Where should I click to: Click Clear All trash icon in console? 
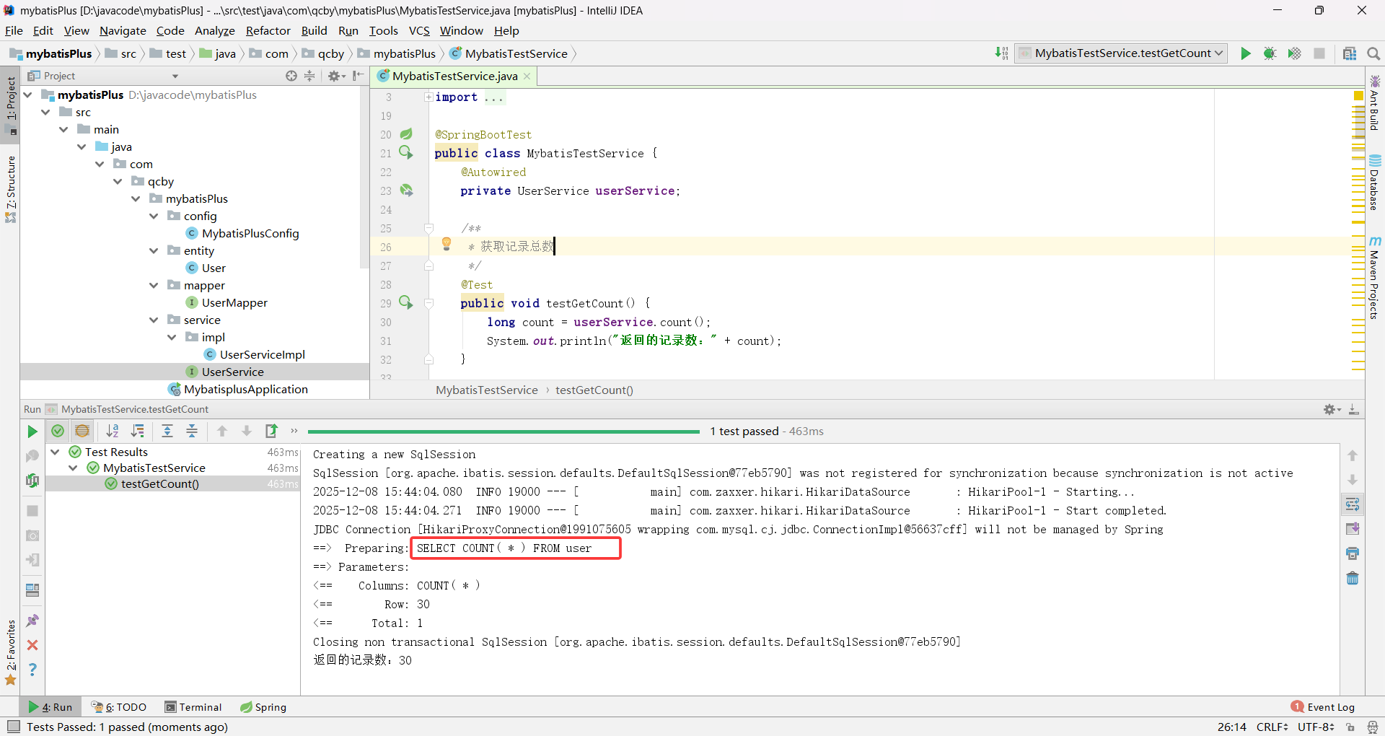coord(1353,578)
